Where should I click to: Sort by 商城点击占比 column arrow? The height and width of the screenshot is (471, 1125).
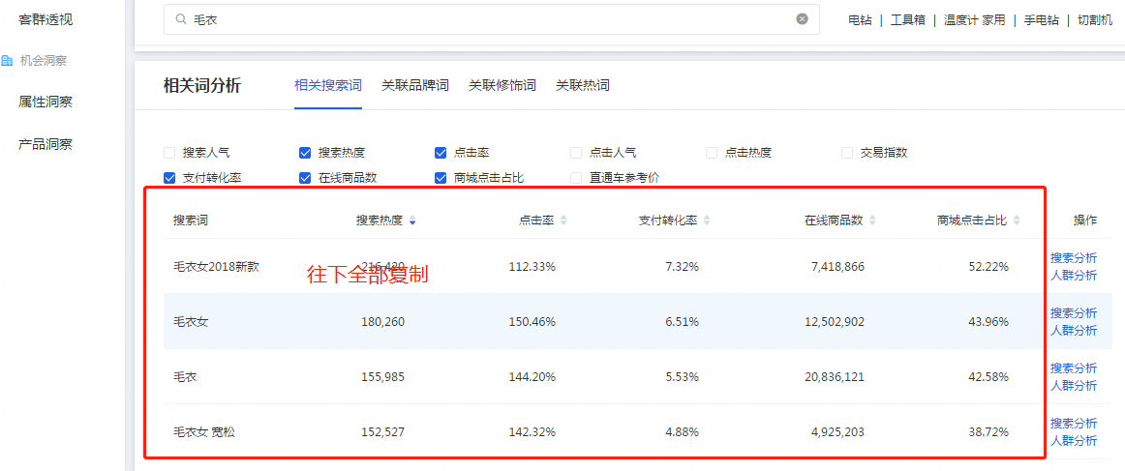[1017, 221]
